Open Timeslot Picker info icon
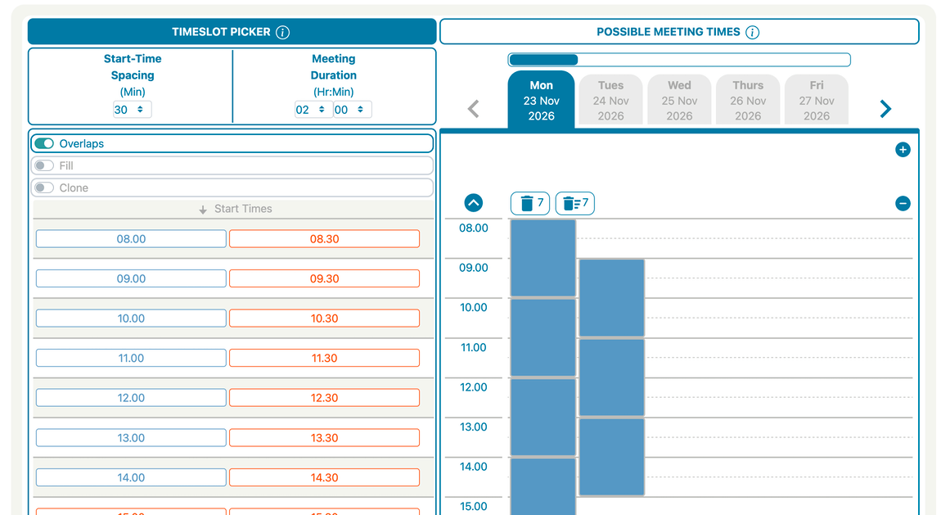 (x=282, y=33)
